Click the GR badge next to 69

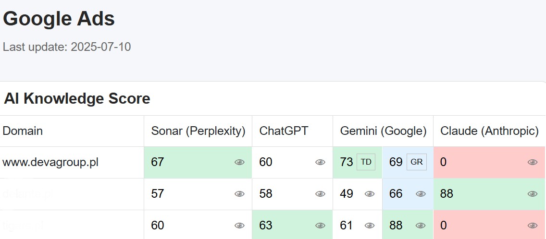coord(416,162)
